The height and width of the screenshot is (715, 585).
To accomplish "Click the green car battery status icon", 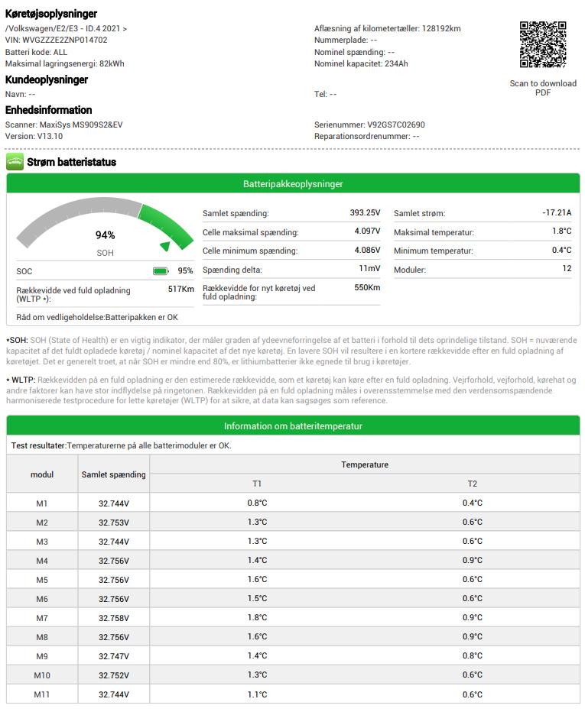I will pyautogui.click(x=15, y=162).
